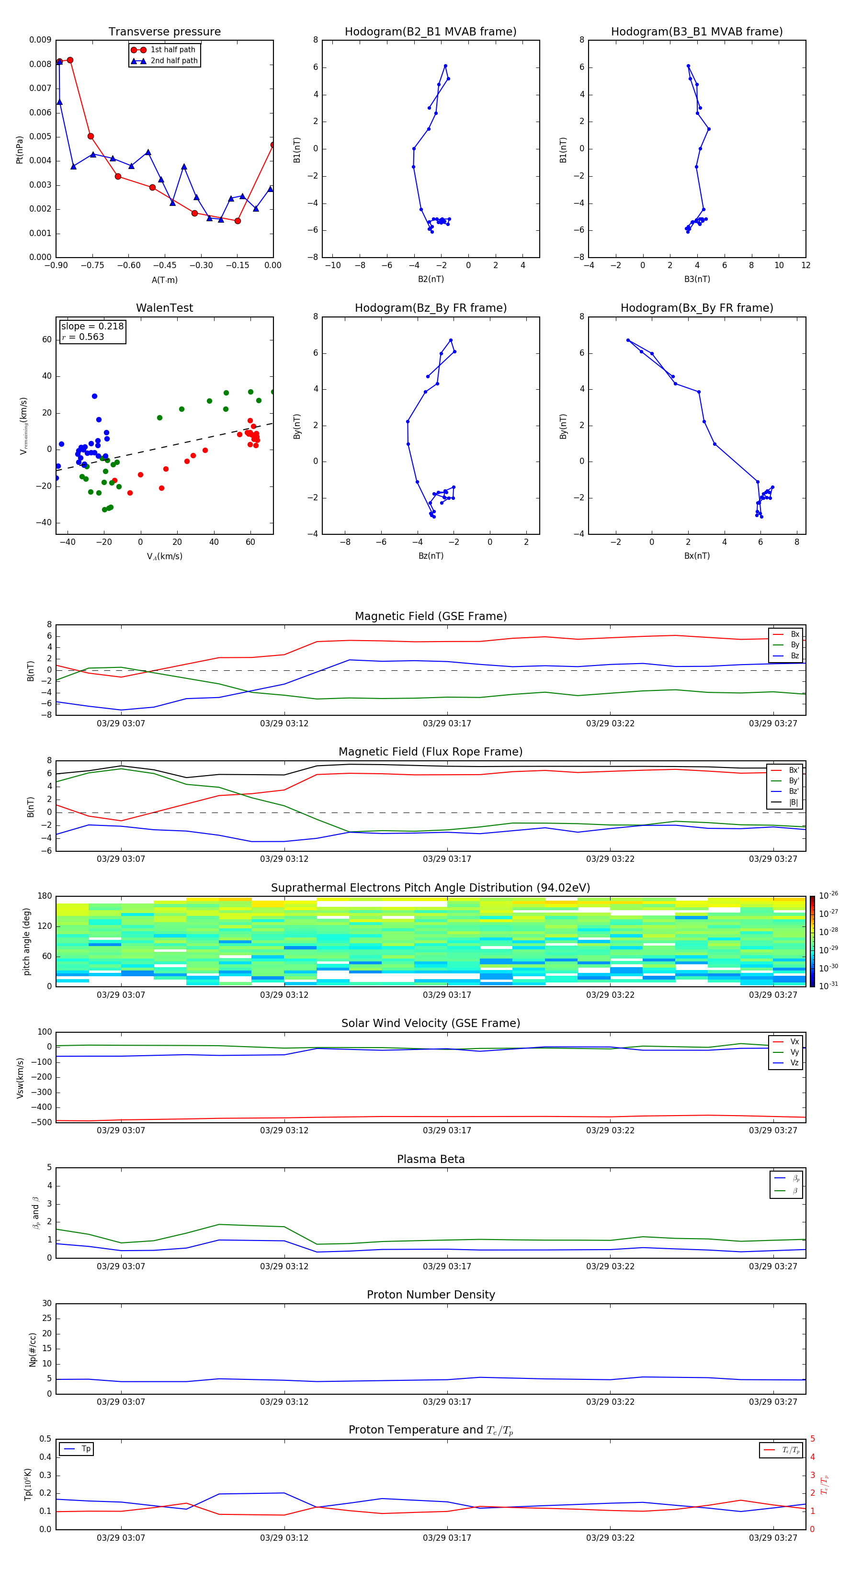Click the 'Bx(nT)' x-axis label
Screen dimensions: 862x1580
click(697, 556)
